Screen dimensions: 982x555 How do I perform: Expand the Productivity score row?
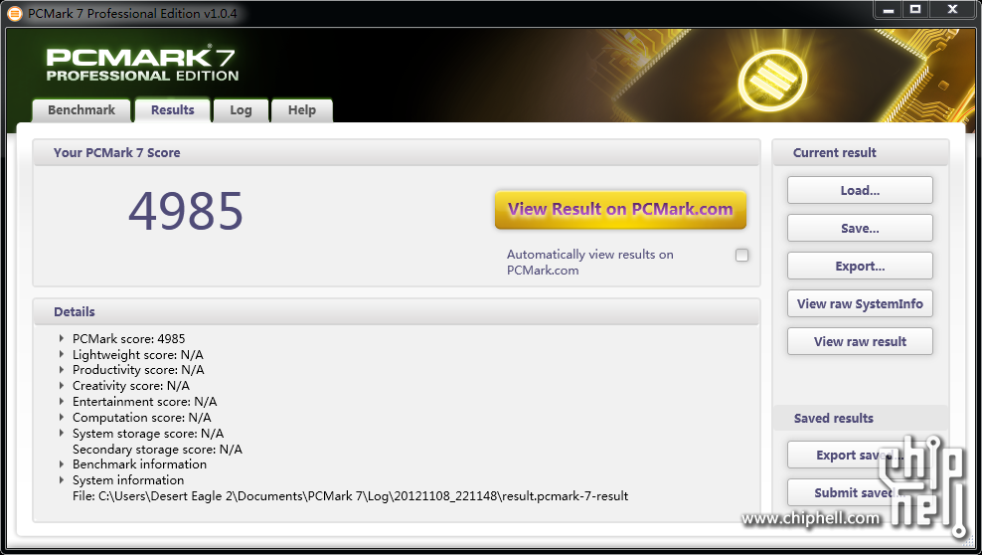(x=62, y=370)
